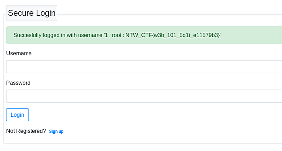Go to registration via Sign up
282x151 pixels.
(x=56, y=131)
